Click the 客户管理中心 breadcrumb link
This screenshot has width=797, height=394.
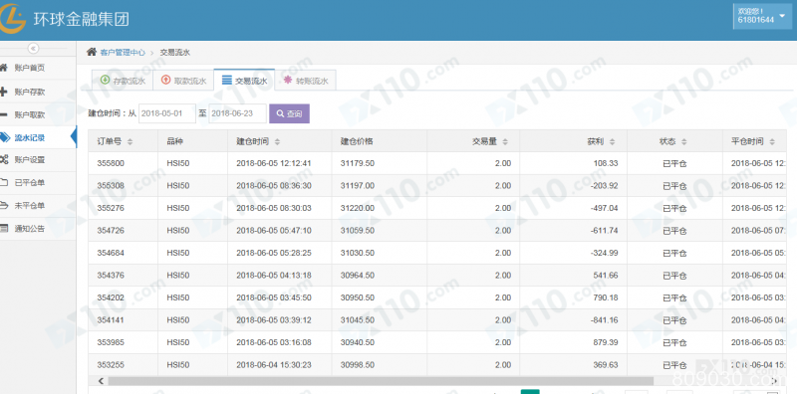(x=123, y=53)
